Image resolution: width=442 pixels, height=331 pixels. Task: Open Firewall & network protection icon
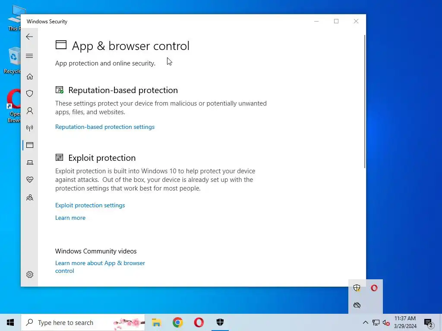(x=30, y=128)
